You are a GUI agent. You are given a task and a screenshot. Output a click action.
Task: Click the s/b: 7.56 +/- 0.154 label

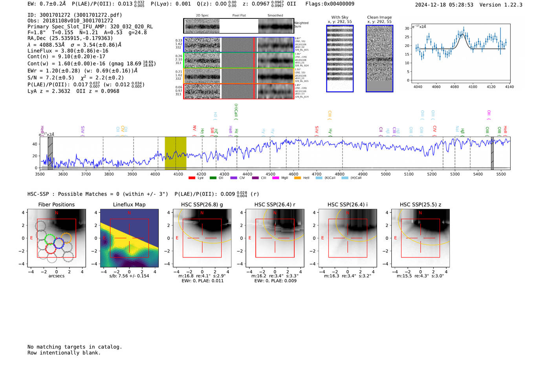(129, 276)
